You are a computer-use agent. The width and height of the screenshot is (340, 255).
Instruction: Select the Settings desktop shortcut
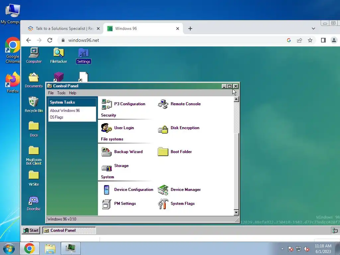(x=83, y=56)
